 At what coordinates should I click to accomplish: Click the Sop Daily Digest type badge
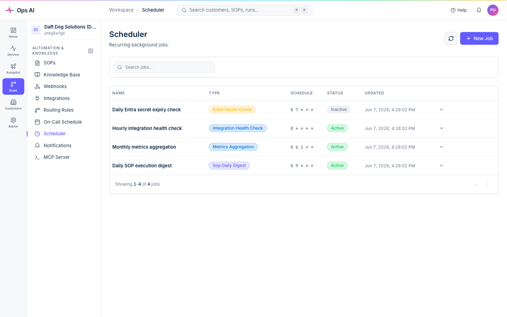(229, 166)
